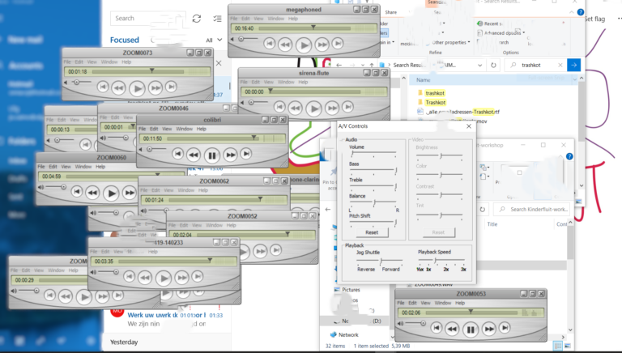This screenshot has height=353, width=622.
Task: Close the A/V Controls panel
Action: coord(469,126)
